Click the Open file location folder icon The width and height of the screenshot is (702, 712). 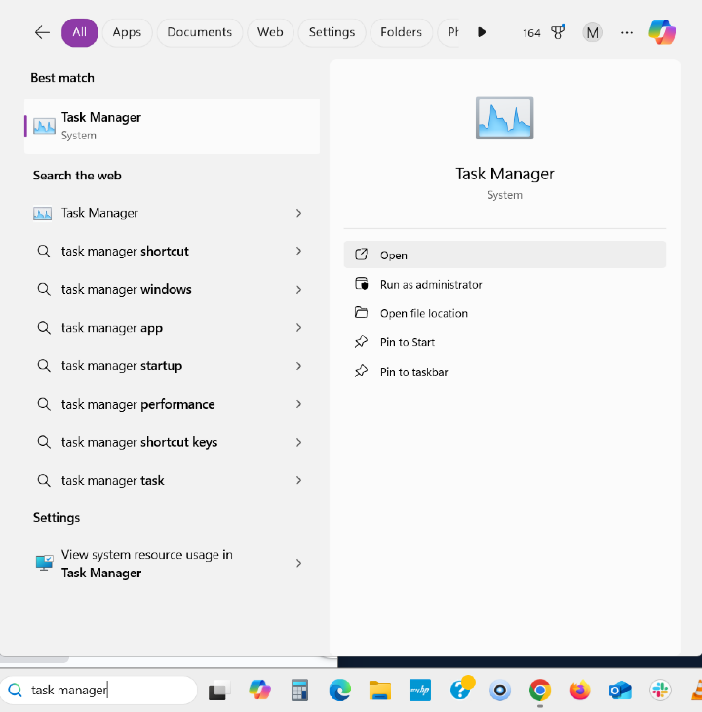(361, 312)
